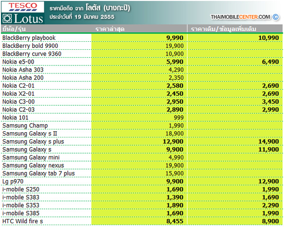This screenshot has height=227, width=284.
Task: Select the Nokia Asha 303 model name
Action: [23, 70]
